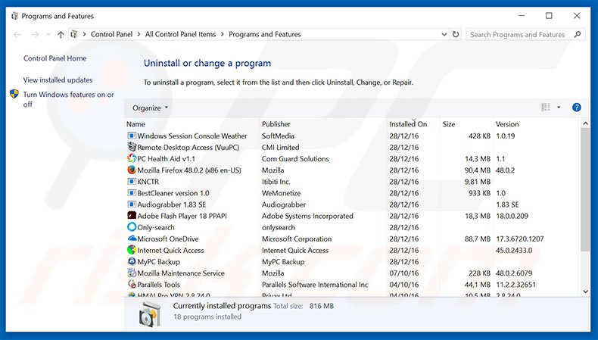Select the onlysearch publisher cell
Screen dimensions: 598x340
pyautogui.click(x=278, y=227)
